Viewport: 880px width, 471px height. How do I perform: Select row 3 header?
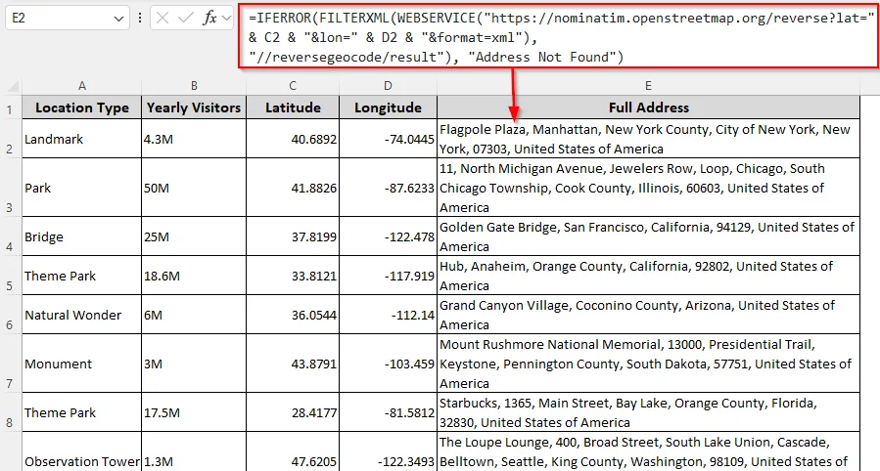pos(10,187)
